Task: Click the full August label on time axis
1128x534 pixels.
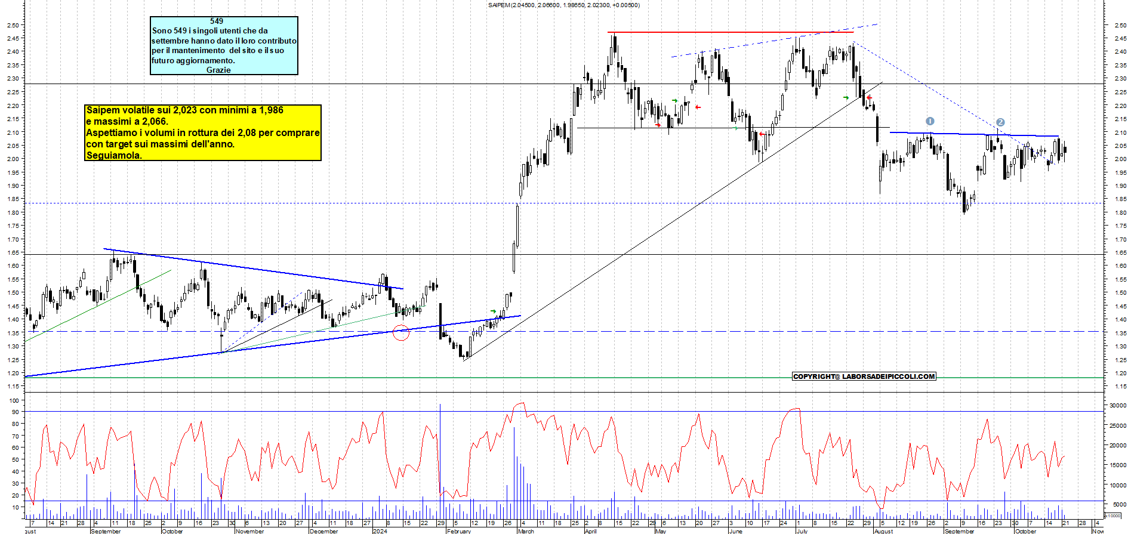Action: coord(884,531)
